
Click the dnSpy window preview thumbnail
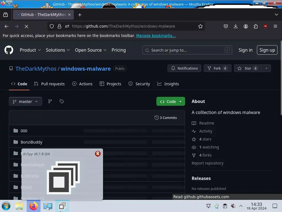pos(63,178)
